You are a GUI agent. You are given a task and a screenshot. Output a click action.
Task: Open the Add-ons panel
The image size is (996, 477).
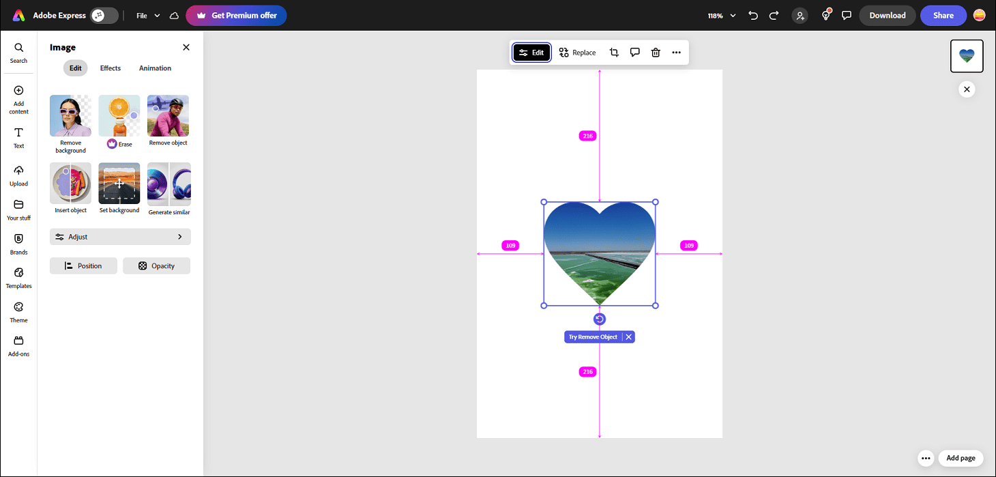(x=18, y=346)
